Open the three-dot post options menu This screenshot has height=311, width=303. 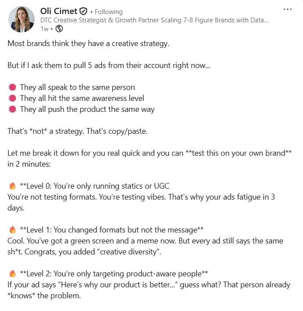click(x=287, y=10)
